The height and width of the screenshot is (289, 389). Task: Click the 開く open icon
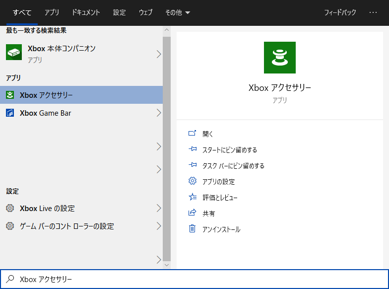click(193, 133)
